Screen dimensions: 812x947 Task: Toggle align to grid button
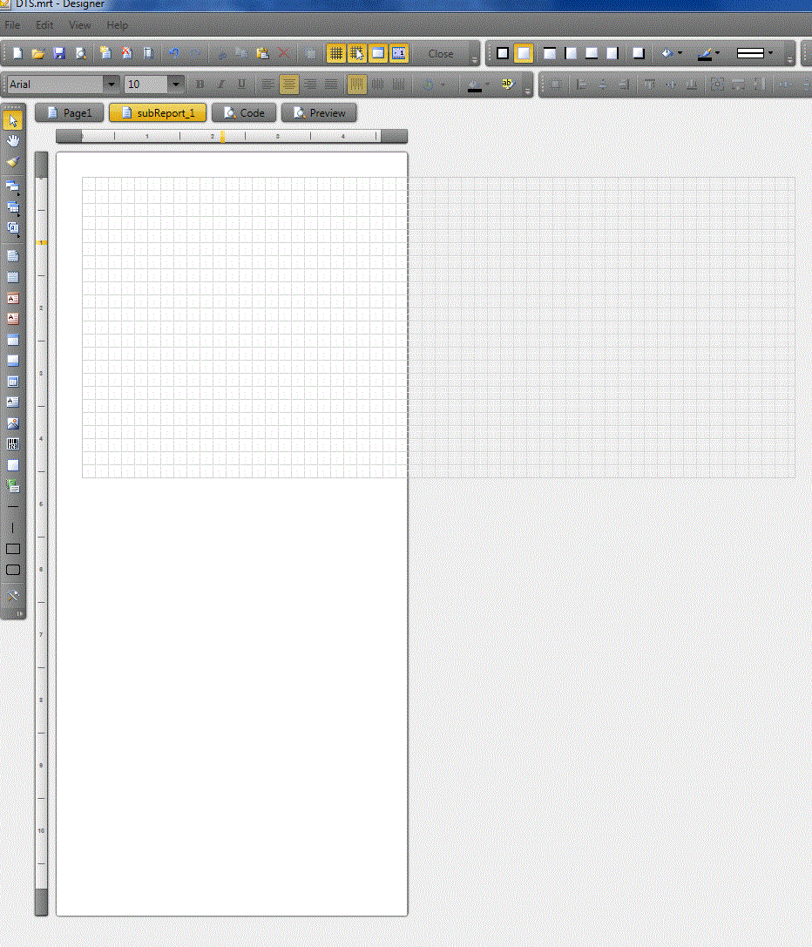click(x=357, y=53)
